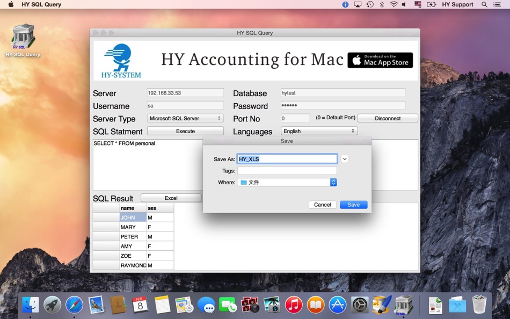Open Time Machine icon in menu bar

[x=370, y=4]
